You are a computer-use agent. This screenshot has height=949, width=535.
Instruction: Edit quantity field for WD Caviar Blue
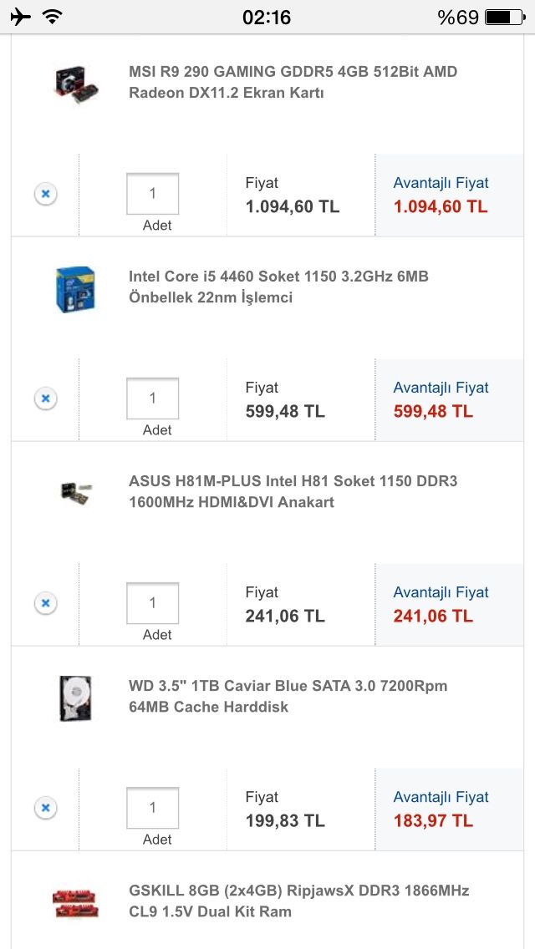click(152, 808)
